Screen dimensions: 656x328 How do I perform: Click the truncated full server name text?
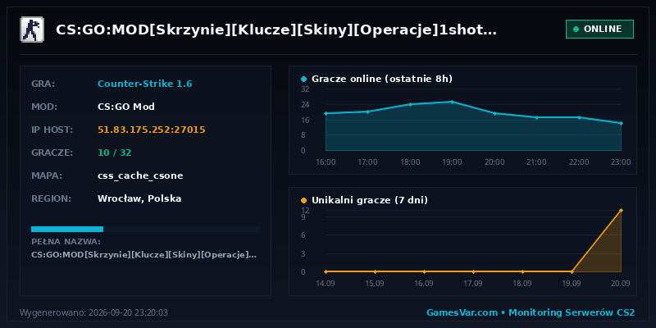click(144, 255)
